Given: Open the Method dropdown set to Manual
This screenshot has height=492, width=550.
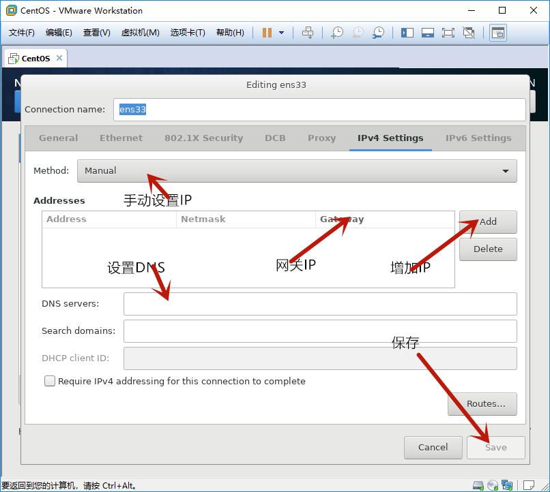Looking at the screenshot, I should (297, 171).
